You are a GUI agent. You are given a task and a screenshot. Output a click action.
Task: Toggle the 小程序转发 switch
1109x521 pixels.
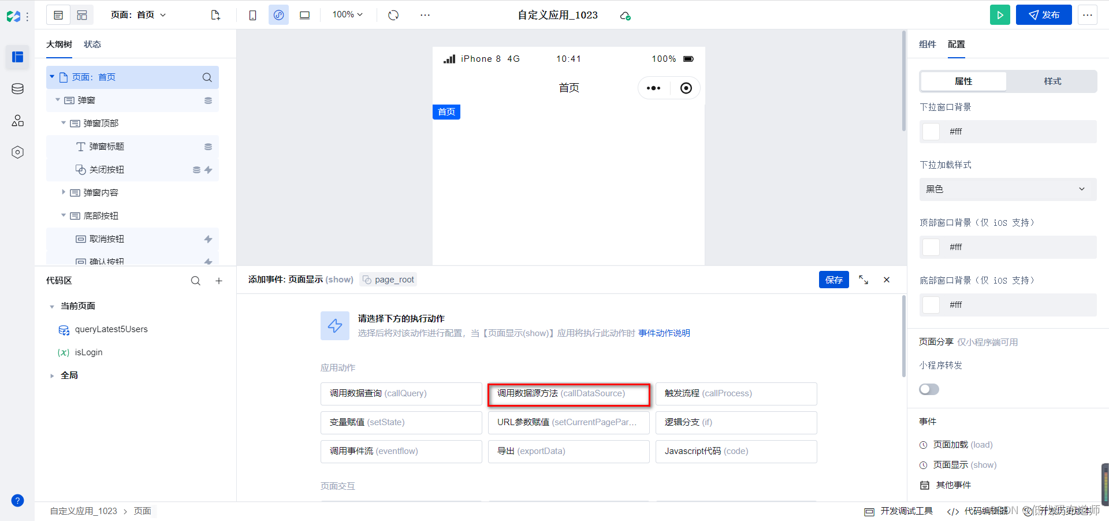pyautogui.click(x=929, y=389)
